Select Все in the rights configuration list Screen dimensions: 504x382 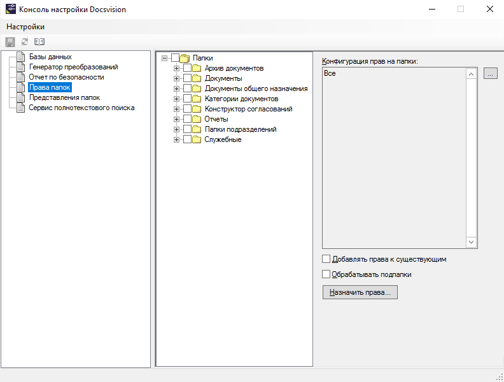point(330,74)
